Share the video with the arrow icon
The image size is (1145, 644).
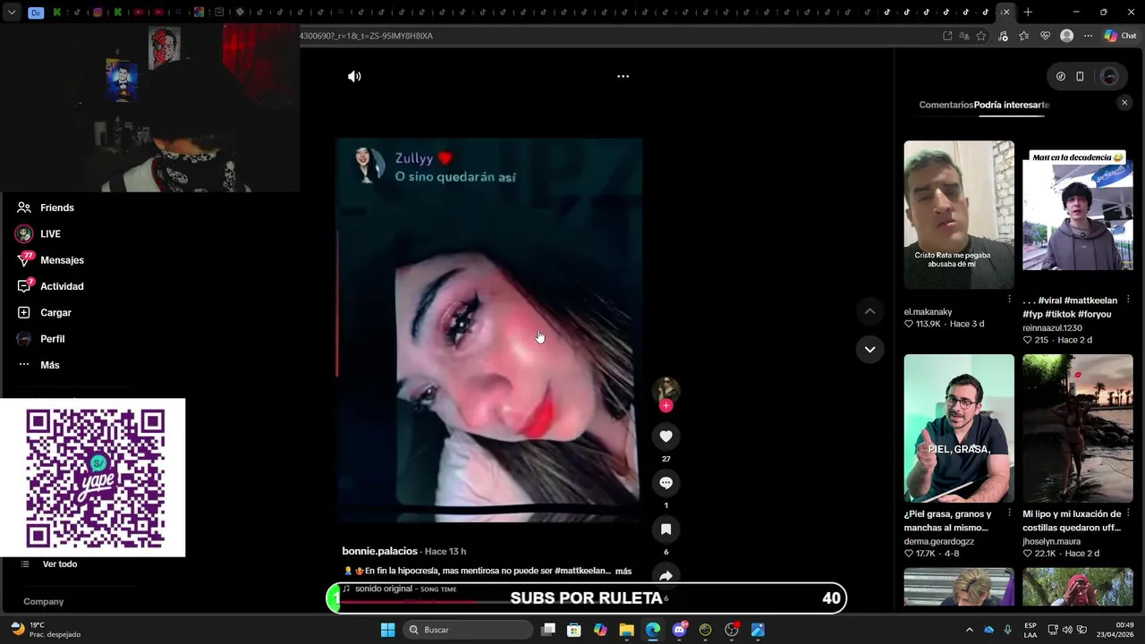coord(666,576)
